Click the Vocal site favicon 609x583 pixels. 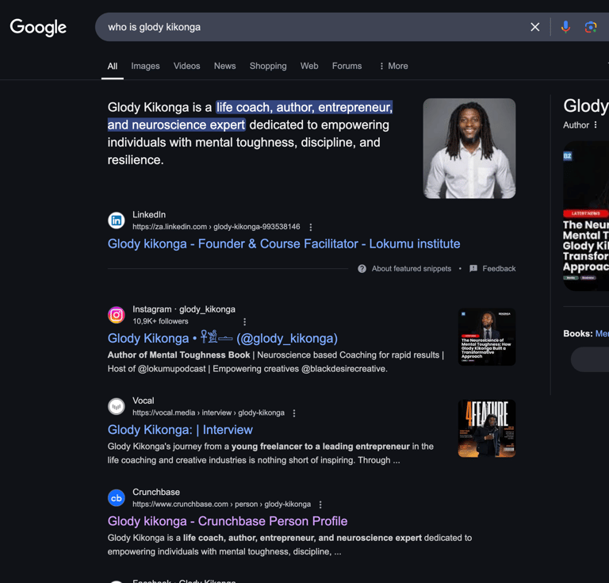click(116, 407)
